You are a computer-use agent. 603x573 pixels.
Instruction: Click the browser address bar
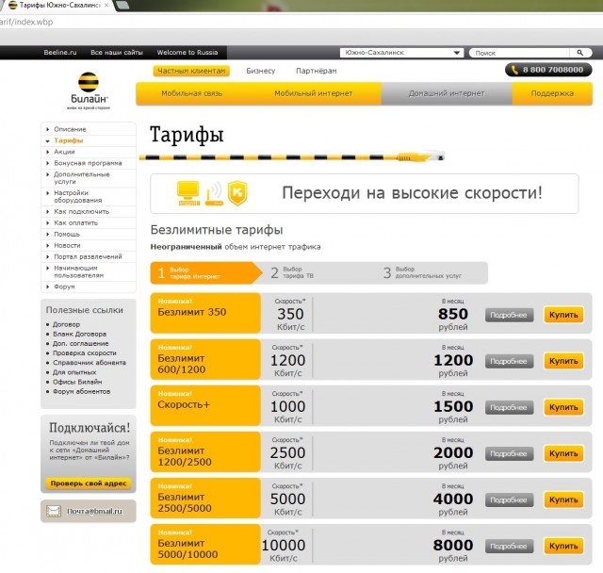[301, 22]
